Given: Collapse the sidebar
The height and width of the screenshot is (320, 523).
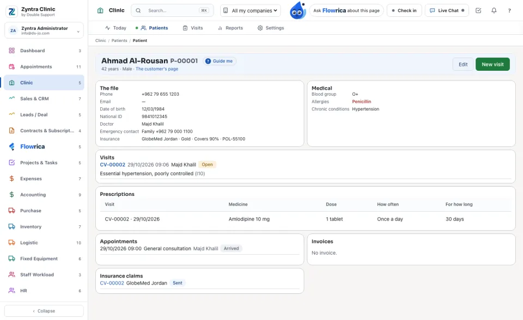Looking at the screenshot, I should point(44,311).
